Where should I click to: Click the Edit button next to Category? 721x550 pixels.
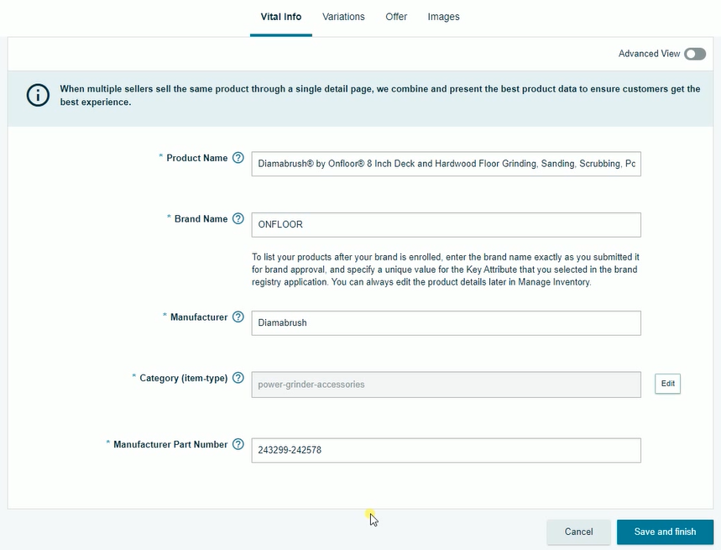[x=667, y=384]
